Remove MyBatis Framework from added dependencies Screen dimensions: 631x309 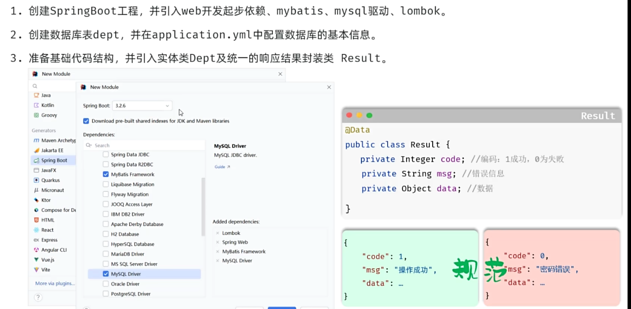coord(218,252)
